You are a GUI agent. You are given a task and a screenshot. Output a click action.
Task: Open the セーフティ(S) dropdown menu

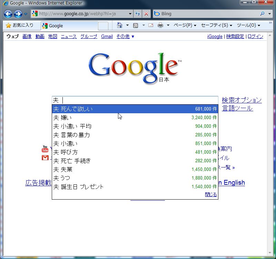pyautogui.click(x=216, y=25)
